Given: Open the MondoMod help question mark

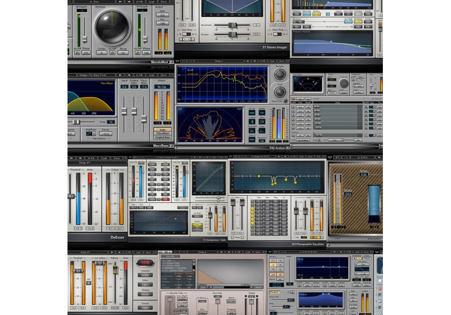Looking at the screenshot, I should (172, 1).
